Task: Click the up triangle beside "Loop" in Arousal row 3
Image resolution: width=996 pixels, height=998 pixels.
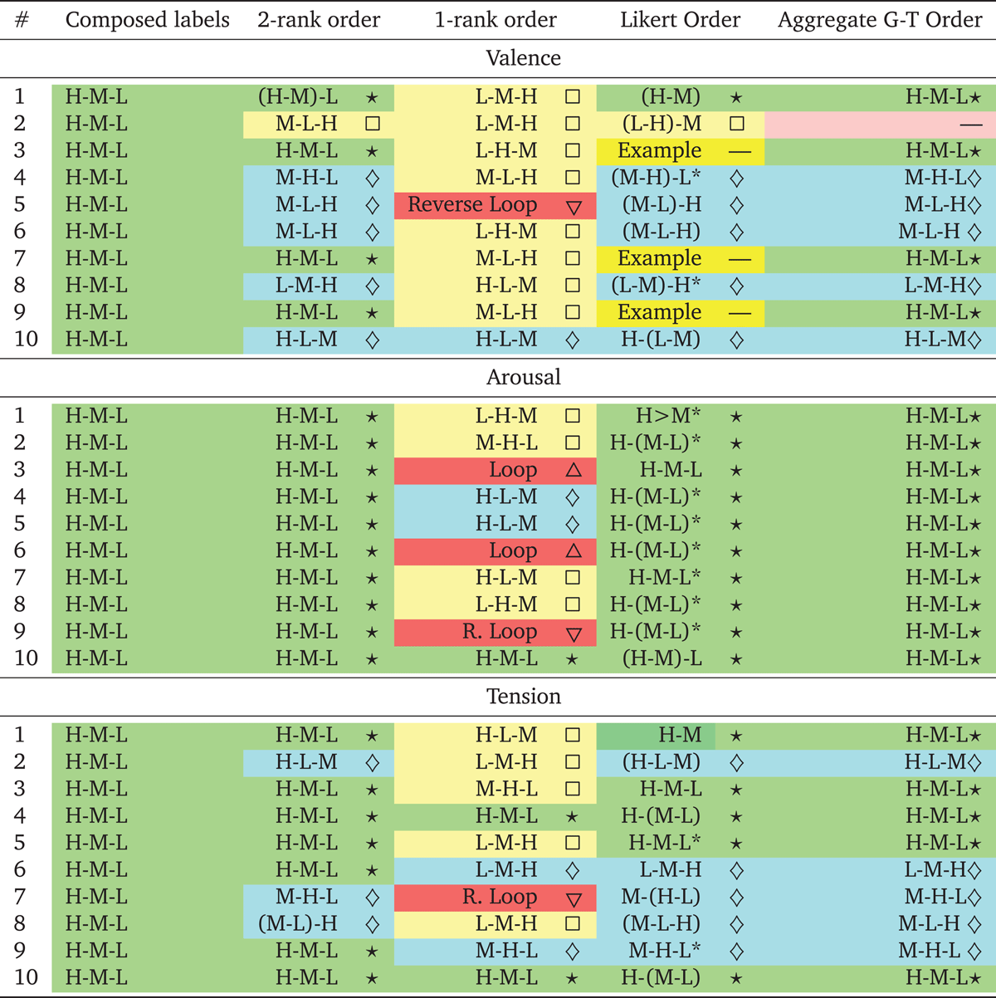Action: (x=573, y=470)
